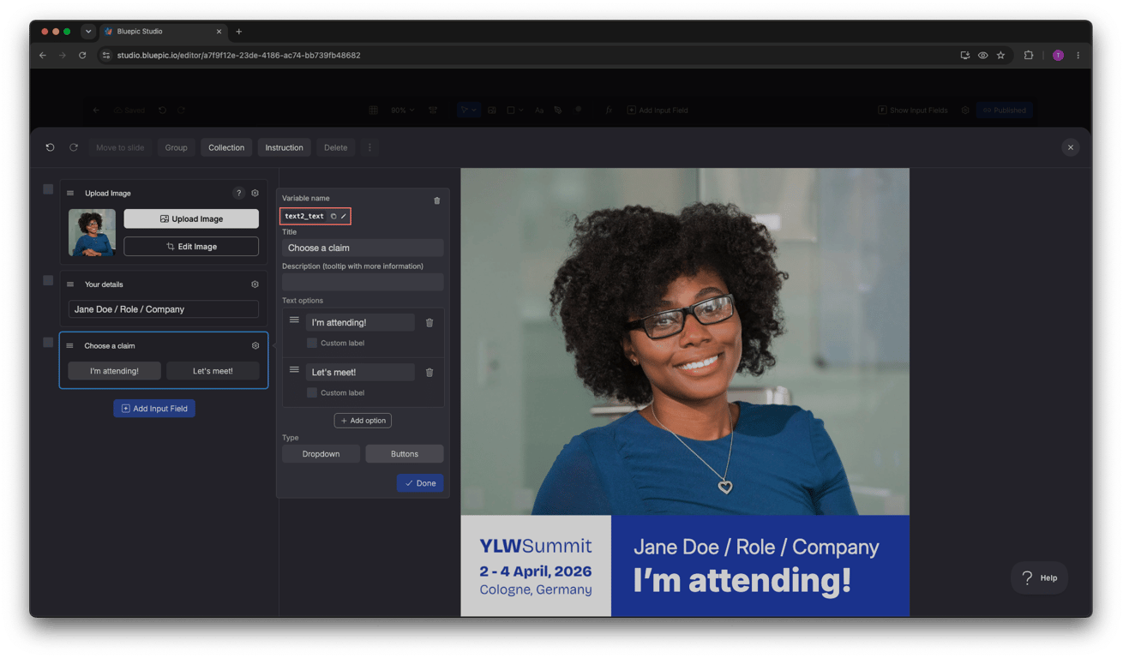Viewport: 1123px width, 658px height.
Task: Enable Custom label for "Let's meet!"
Action: coord(312,392)
